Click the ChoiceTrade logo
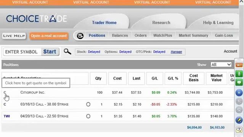 pos(37,19)
